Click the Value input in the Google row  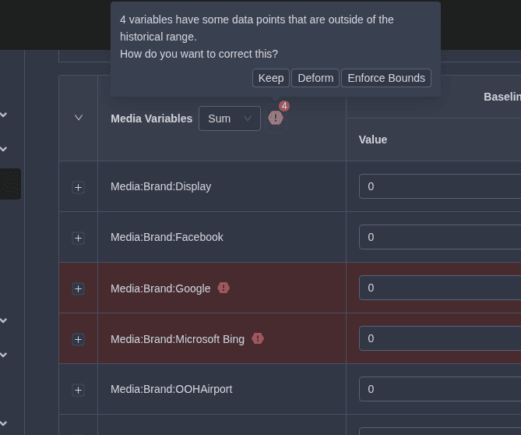pyautogui.click(x=440, y=288)
